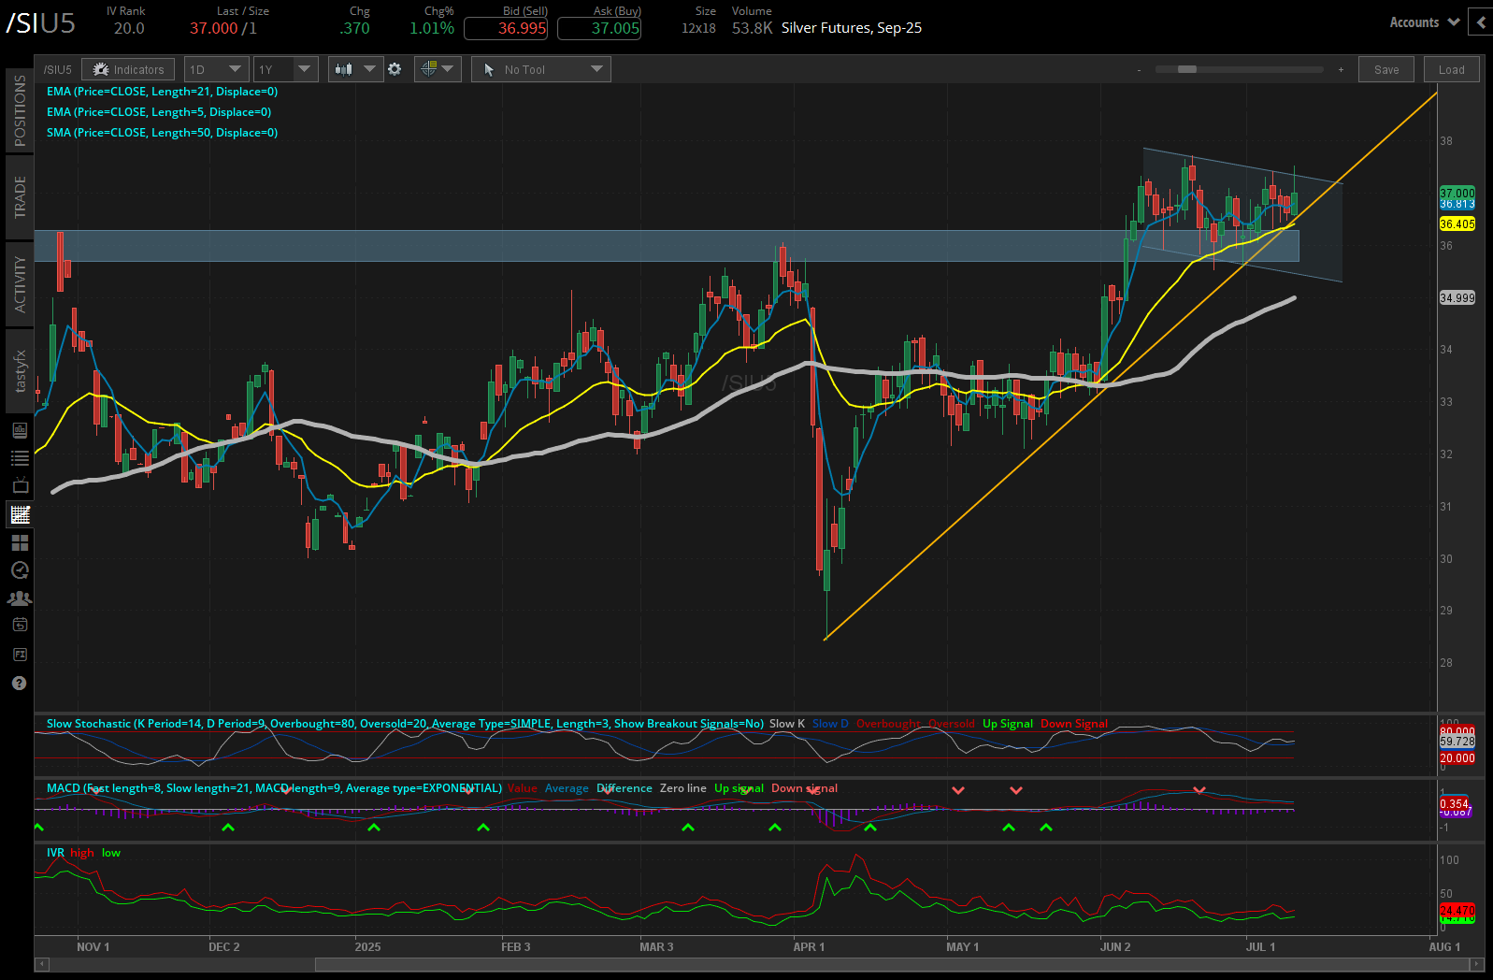This screenshot has height=980, width=1493.
Task: Expand the candlestick chart type dropdown
Action: pos(355,69)
